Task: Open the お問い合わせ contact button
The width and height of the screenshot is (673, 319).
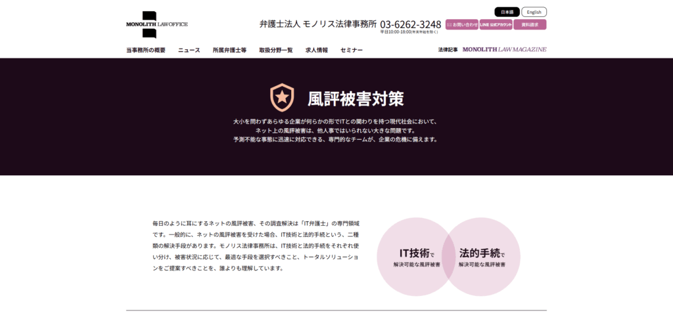Action: click(x=462, y=24)
